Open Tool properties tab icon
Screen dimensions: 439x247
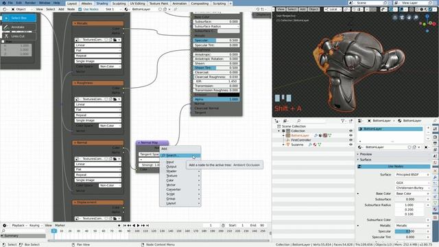tap(435, 129)
